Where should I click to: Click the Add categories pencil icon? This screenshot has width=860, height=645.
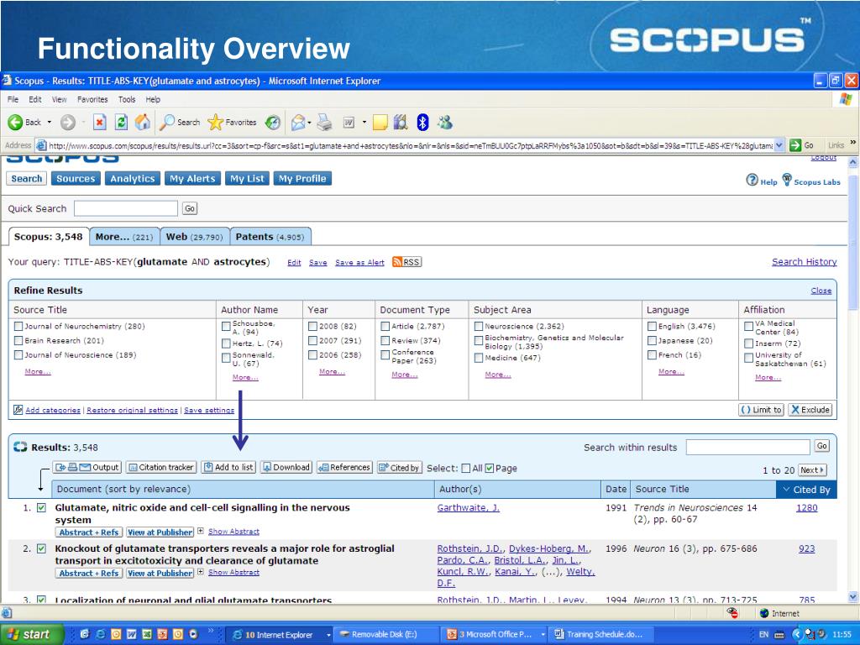tap(18, 410)
